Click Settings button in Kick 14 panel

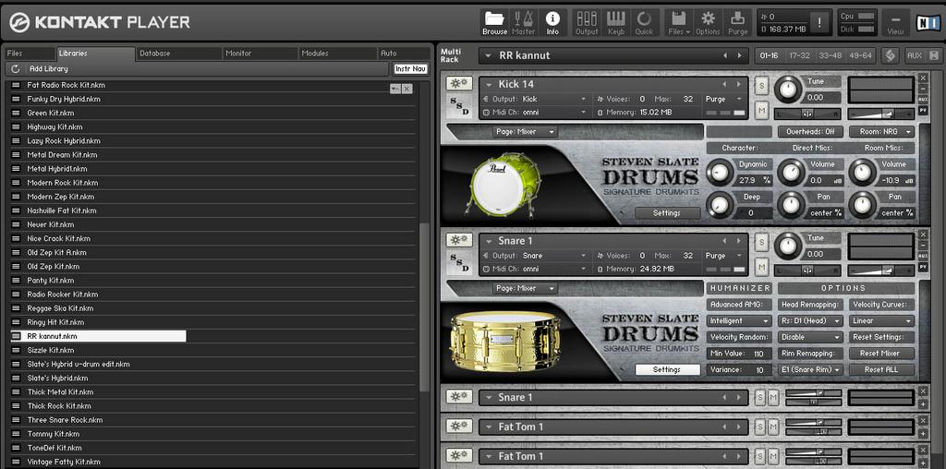(667, 212)
